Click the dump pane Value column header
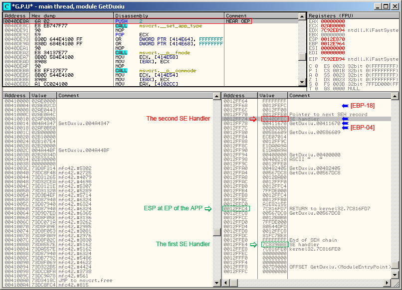 43,95
